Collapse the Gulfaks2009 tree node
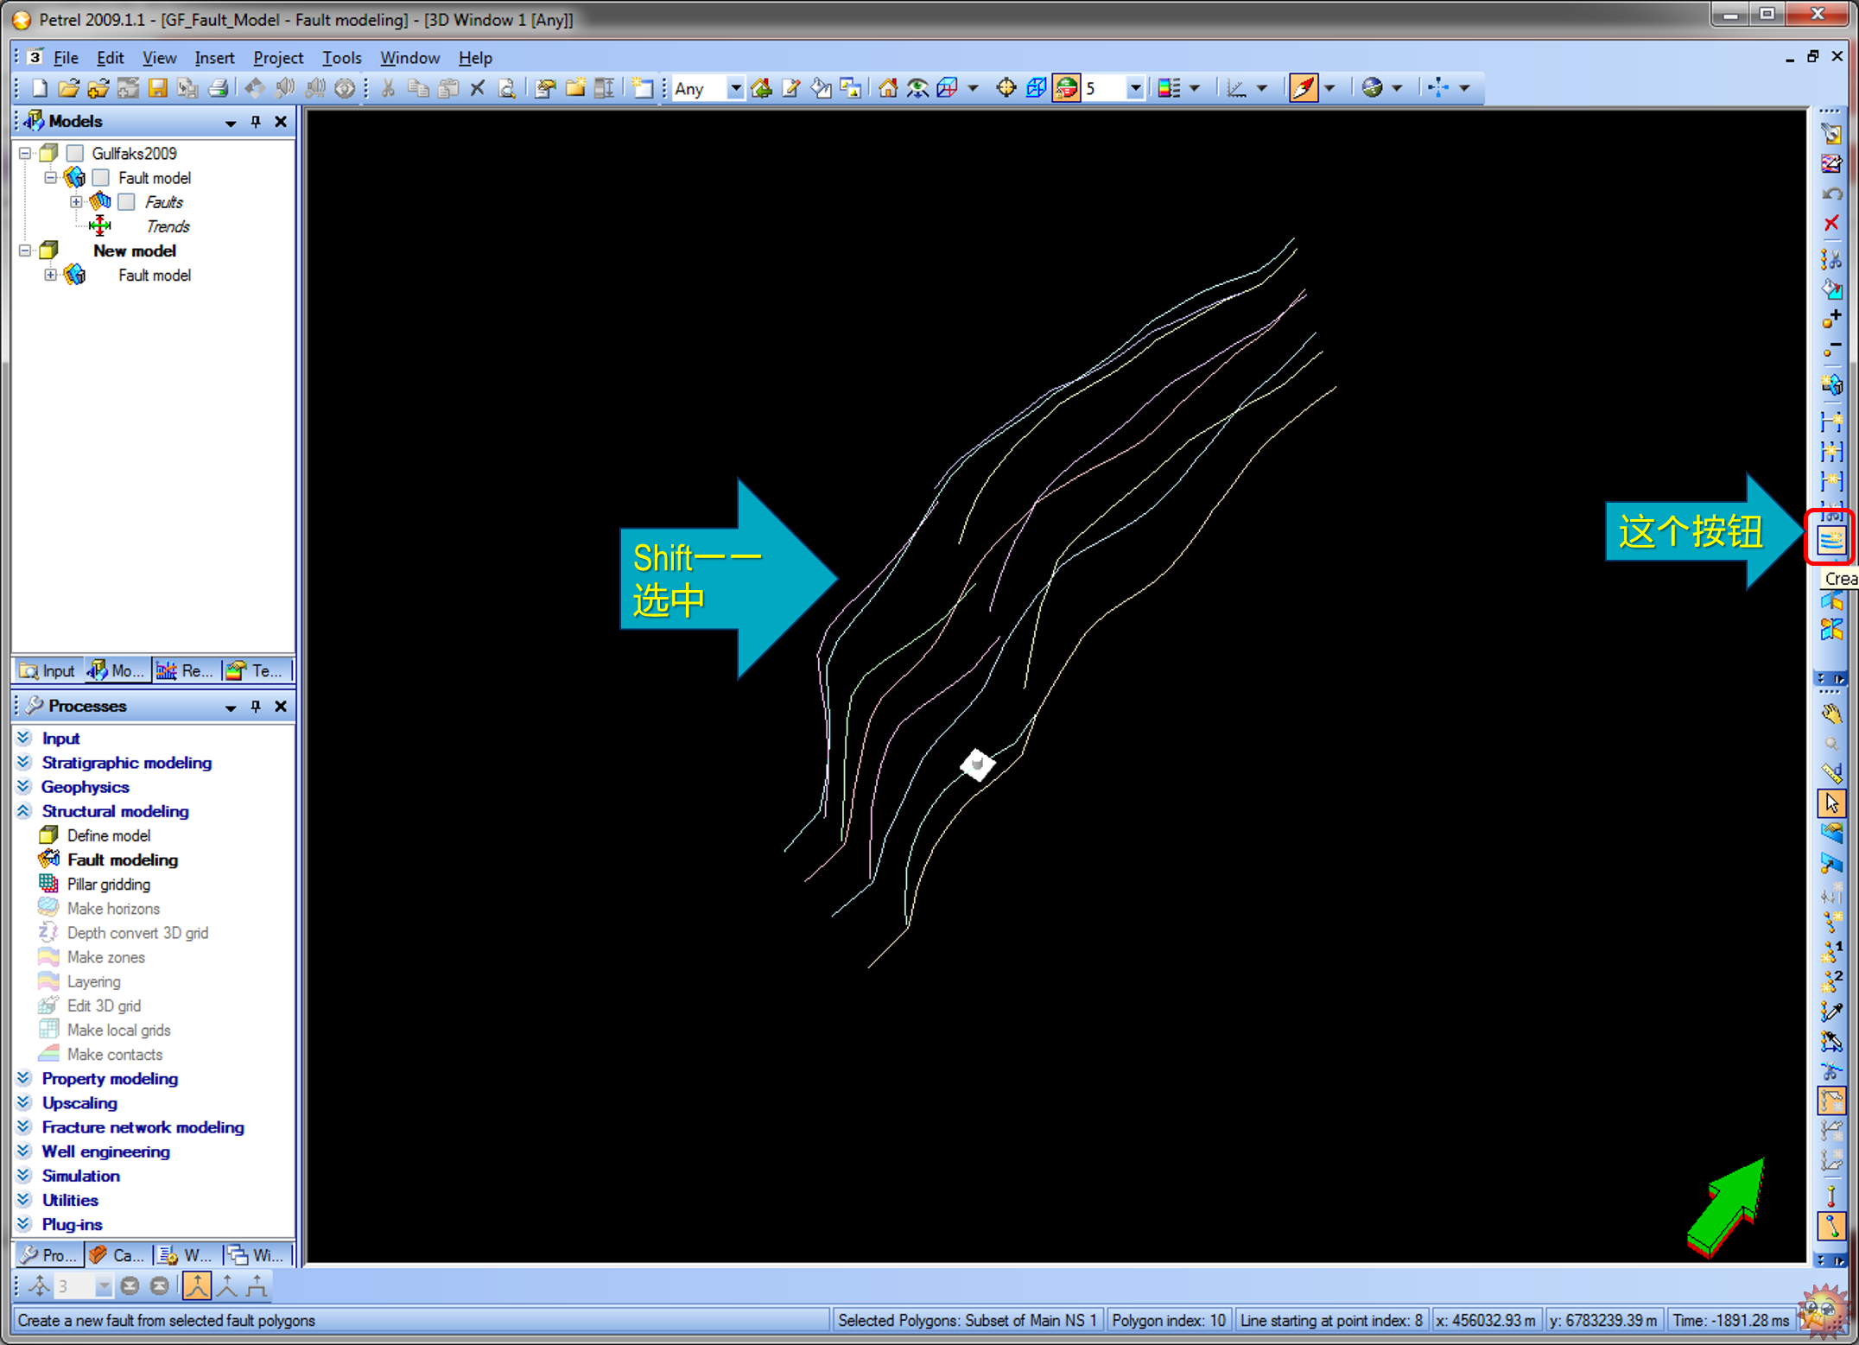Screen dimensions: 1859x1345 [25, 154]
